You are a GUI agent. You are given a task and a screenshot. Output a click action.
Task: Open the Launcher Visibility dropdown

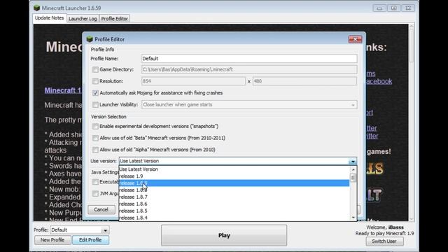tap(249, 104)
